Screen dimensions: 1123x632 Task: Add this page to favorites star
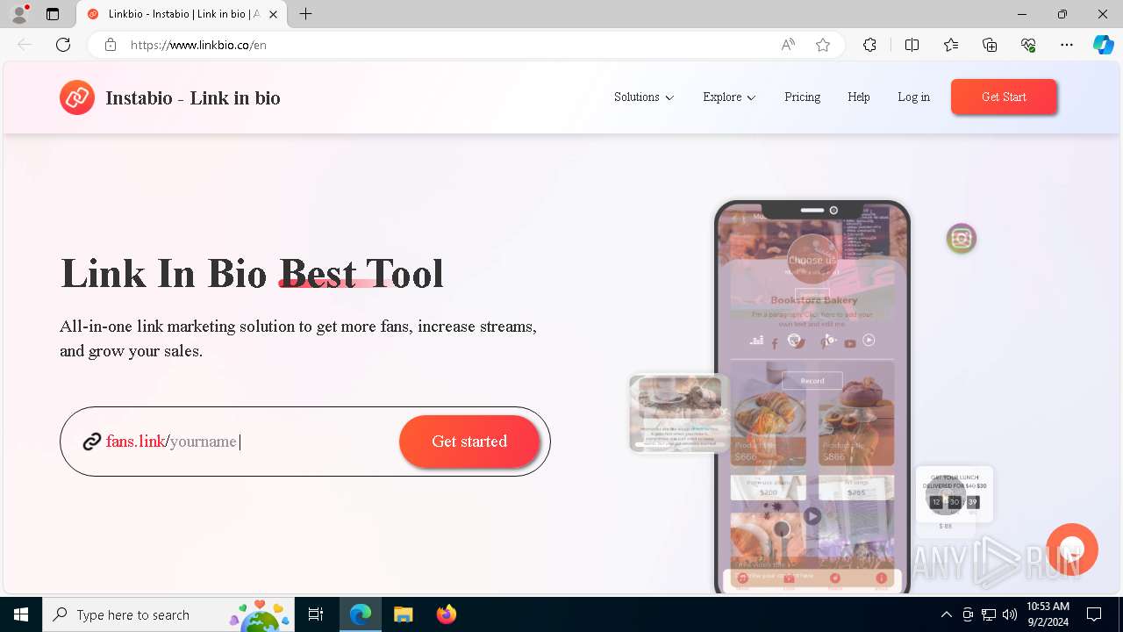pyautogui.click(x=823, y=45)
